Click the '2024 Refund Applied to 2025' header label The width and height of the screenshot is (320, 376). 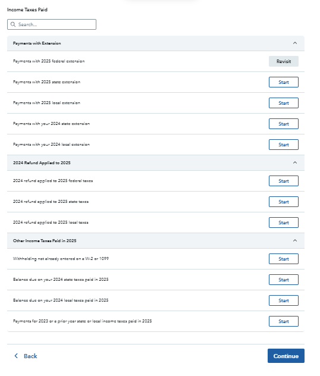coord(42,163)
